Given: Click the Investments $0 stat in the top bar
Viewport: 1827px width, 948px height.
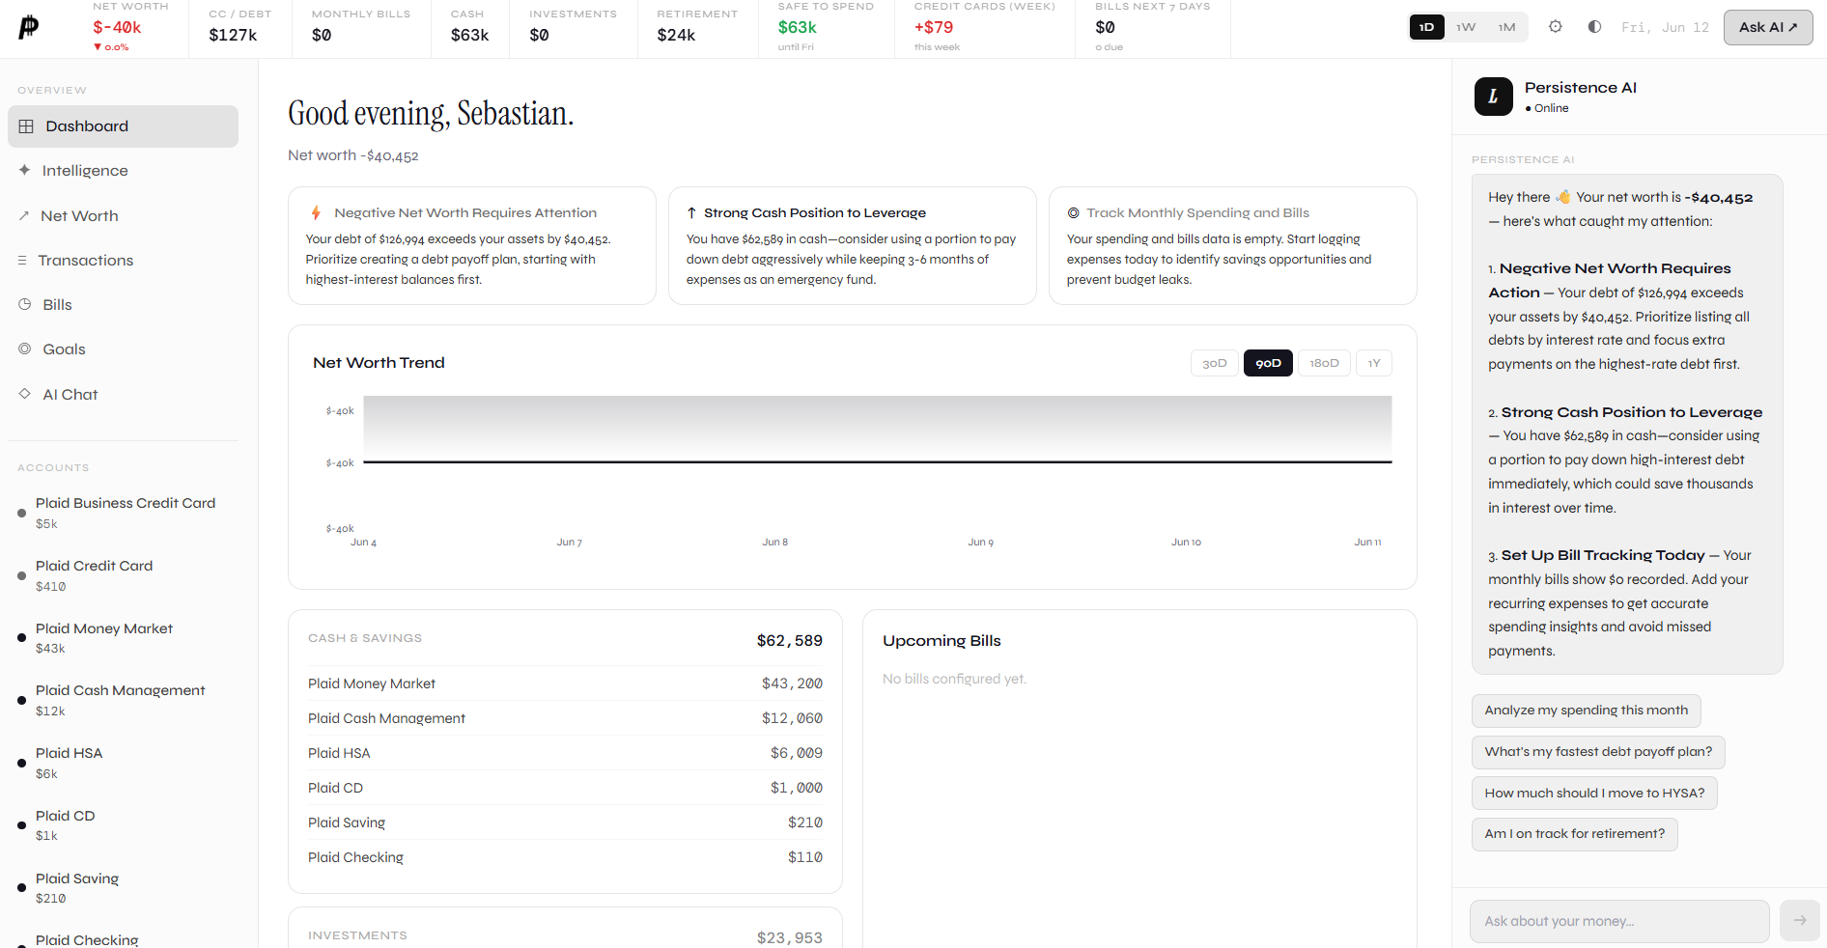Looking at the screenshot, I should point(573,27).
